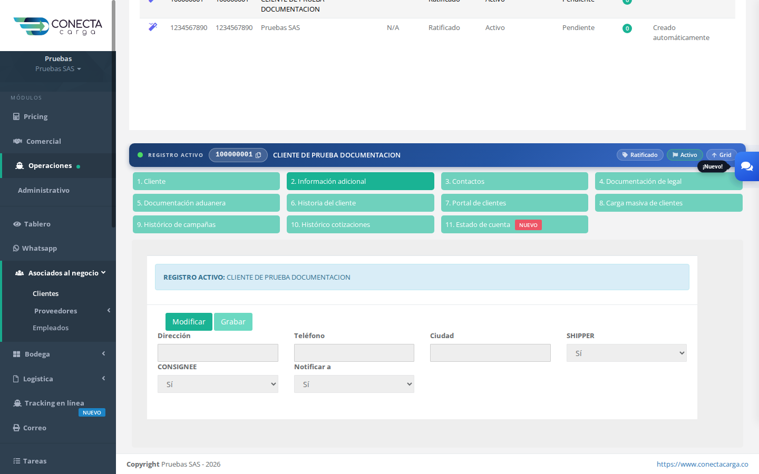The width and height of the screenshot is (759, 474).
Task: Expand the Proveedores submenu
Action: (x=73, y=311)
